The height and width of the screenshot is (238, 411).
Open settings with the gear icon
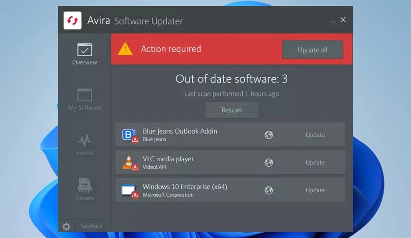66,227
